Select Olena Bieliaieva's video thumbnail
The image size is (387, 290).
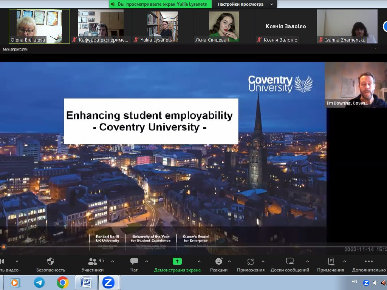point(39,26)
